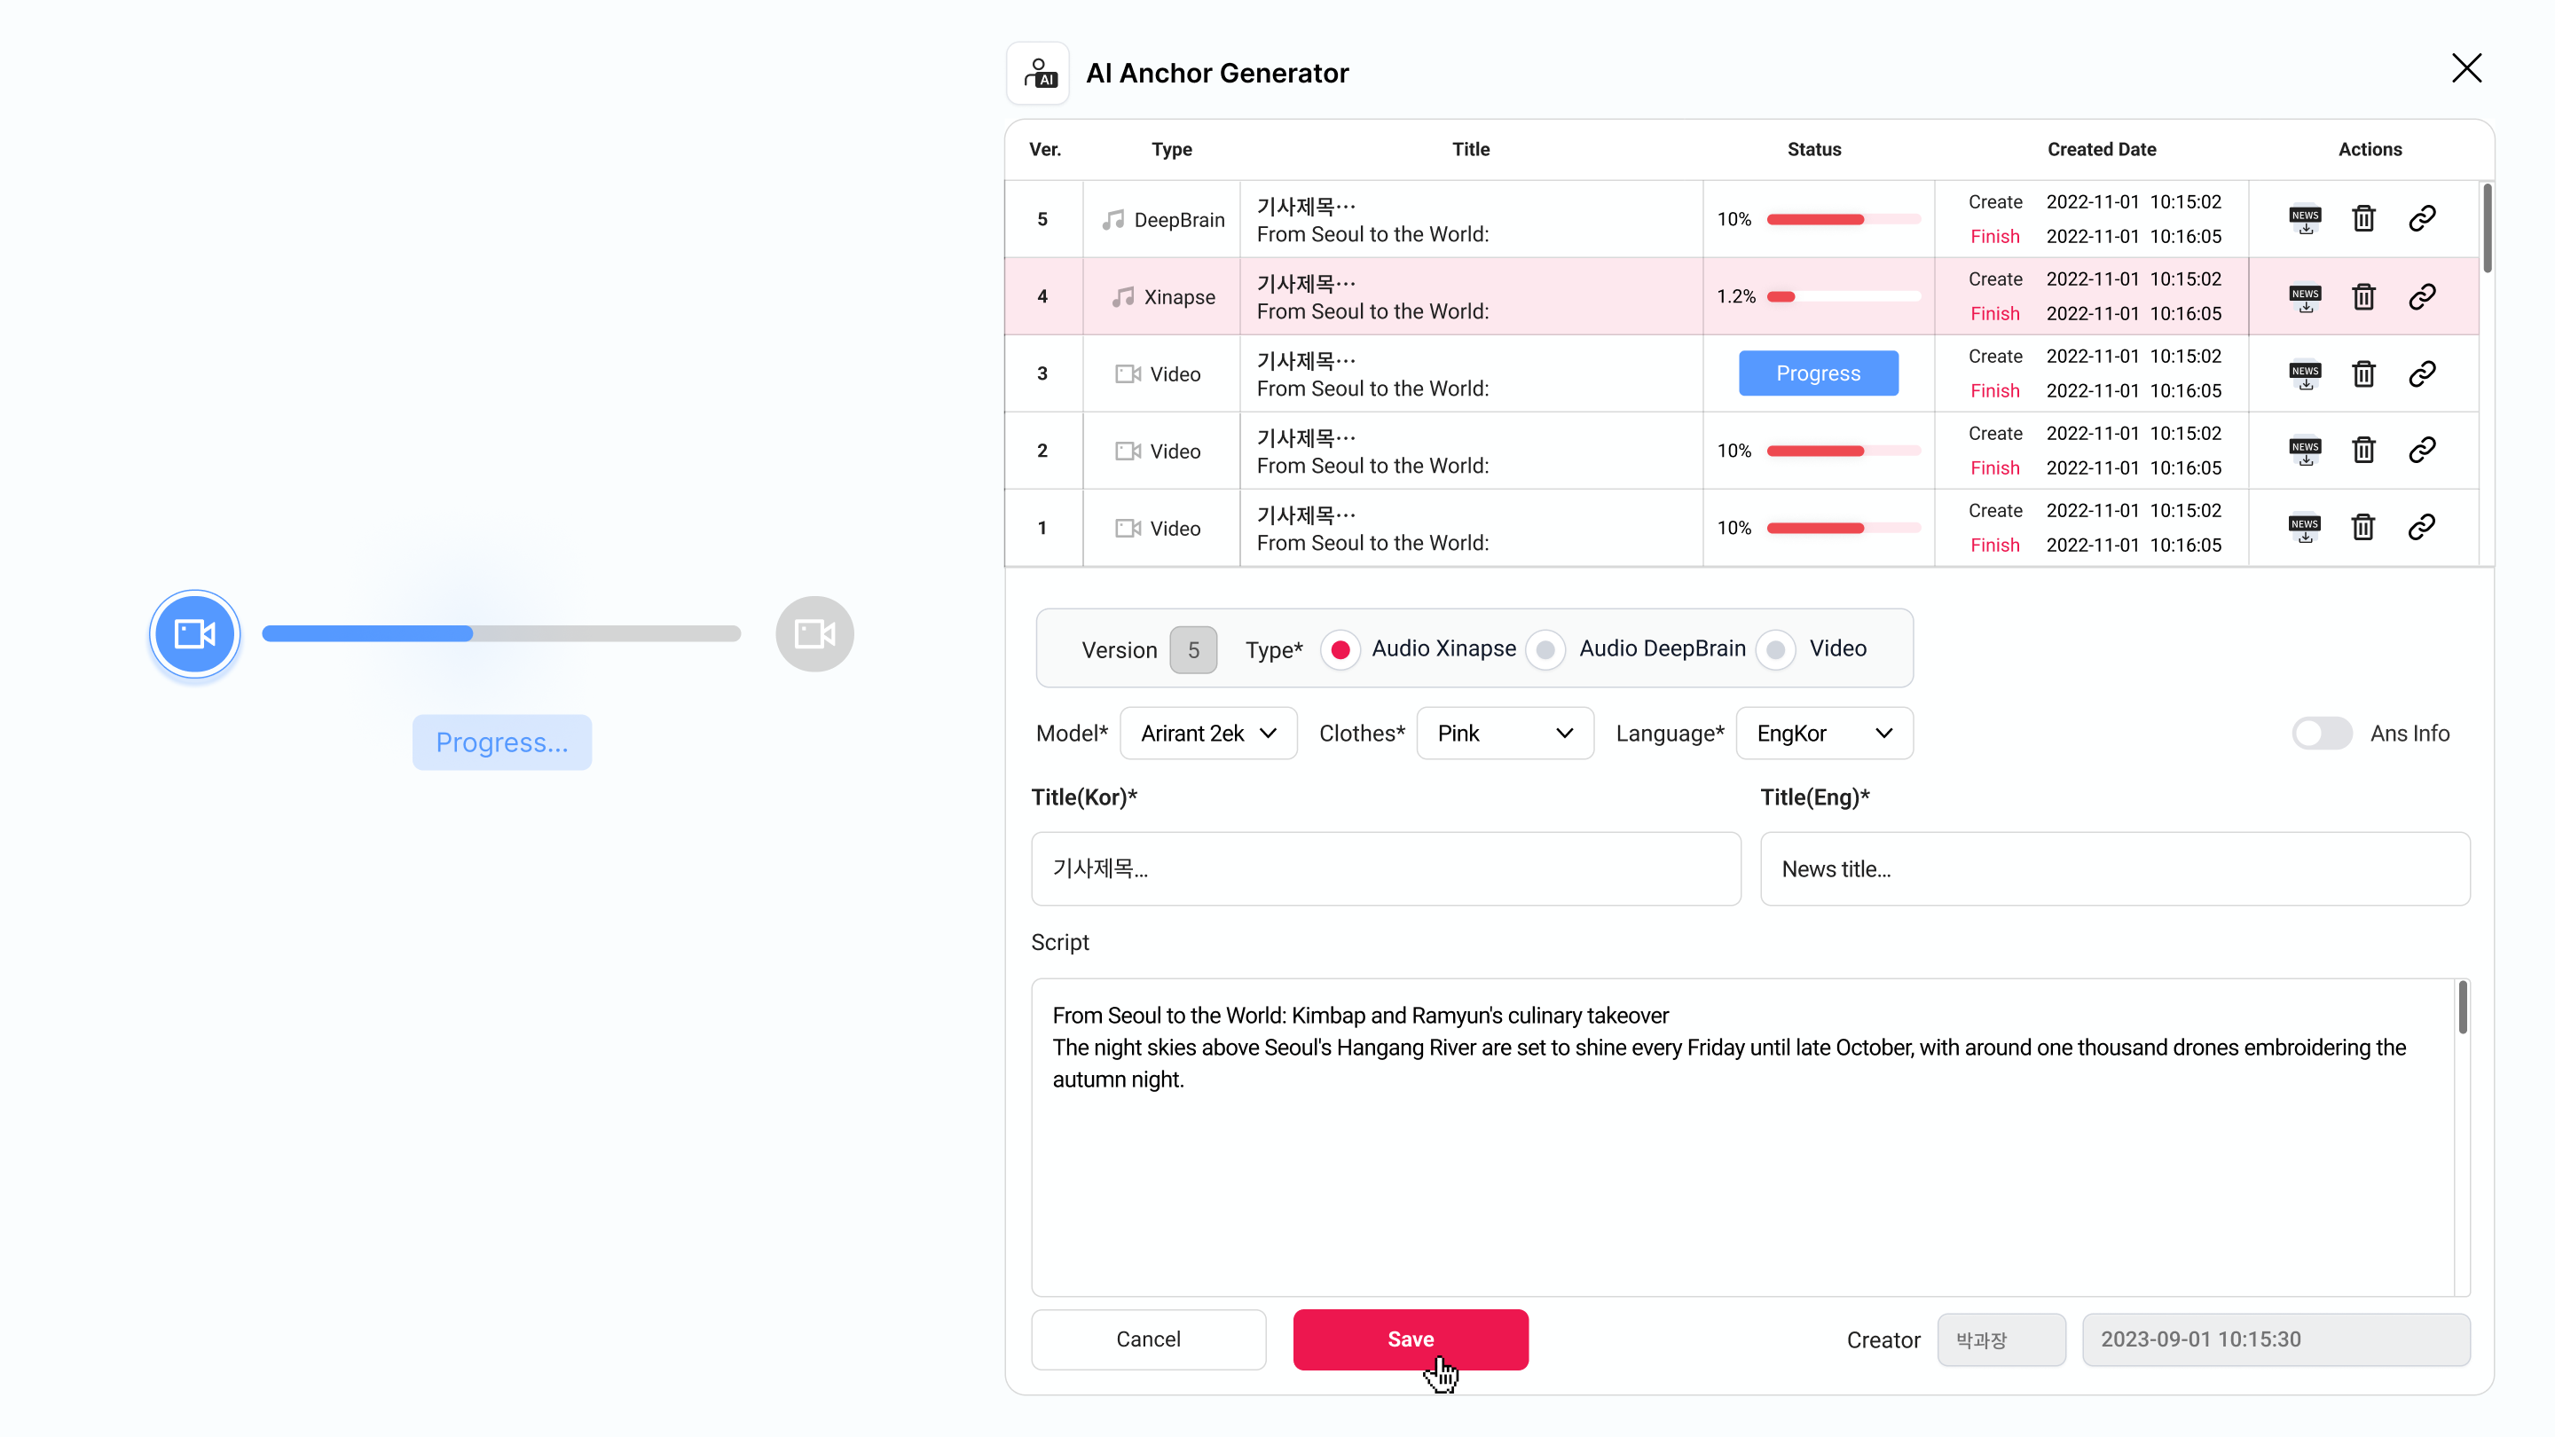Image resolution: width=2555 pixels, height=1437 pixels.
Task: Click the gray video camera icon
Action: click(x=814, y=633)
